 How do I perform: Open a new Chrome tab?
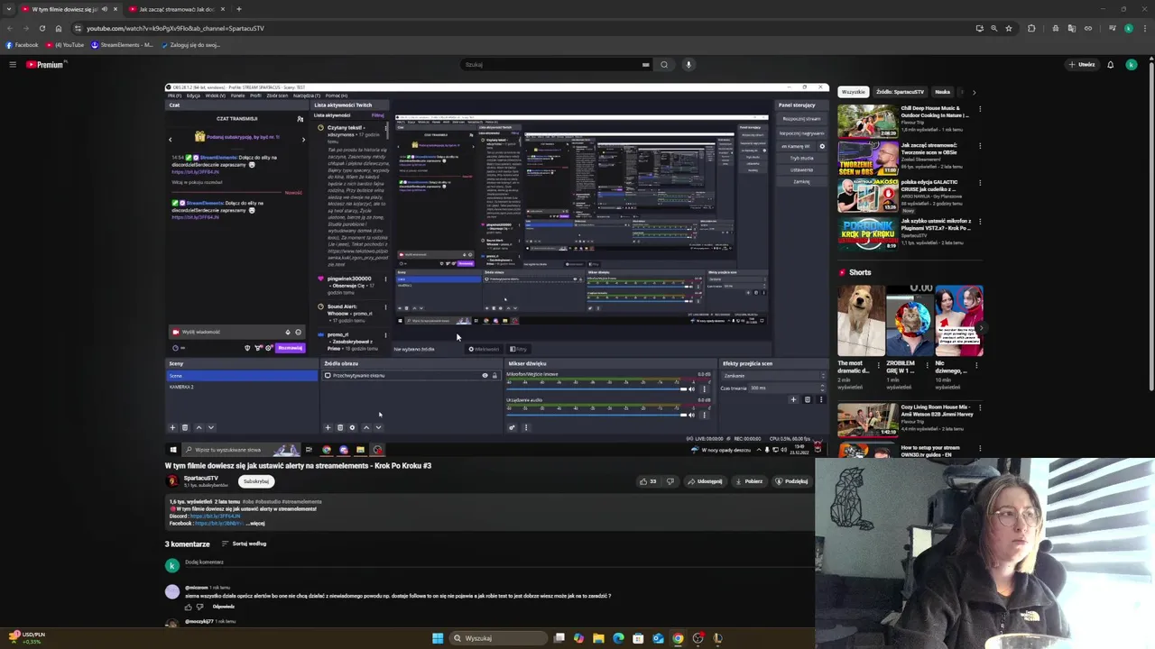point(238,9)
